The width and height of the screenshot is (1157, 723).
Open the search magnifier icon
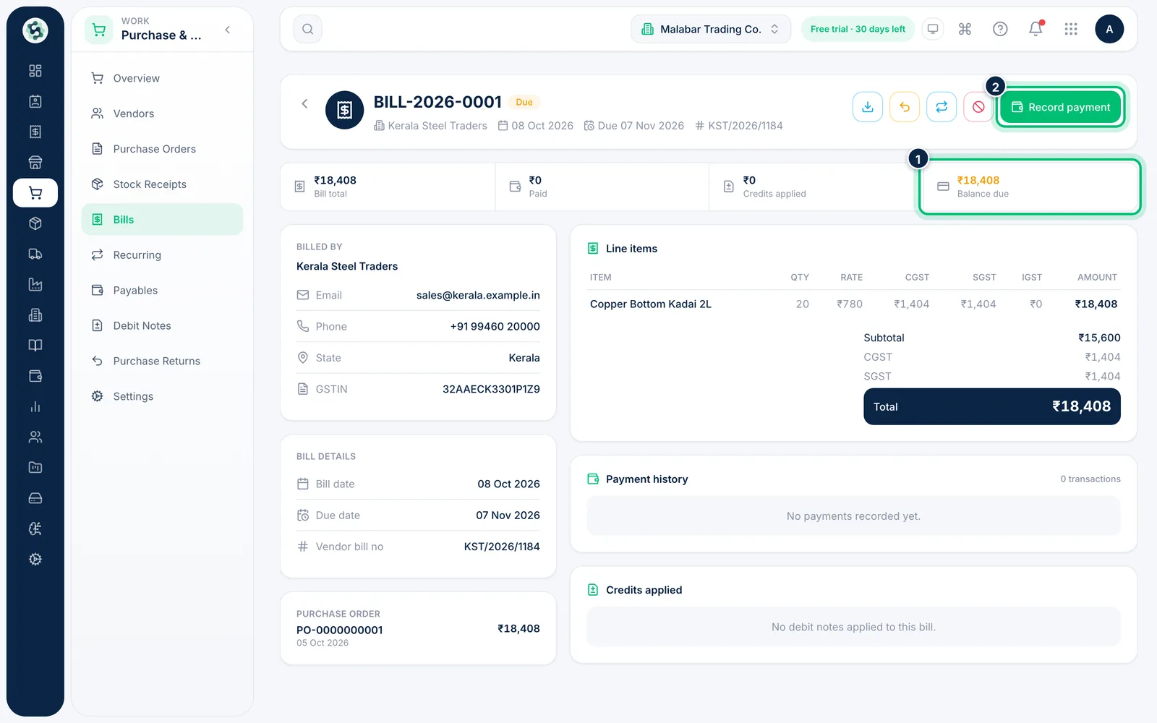307,29
